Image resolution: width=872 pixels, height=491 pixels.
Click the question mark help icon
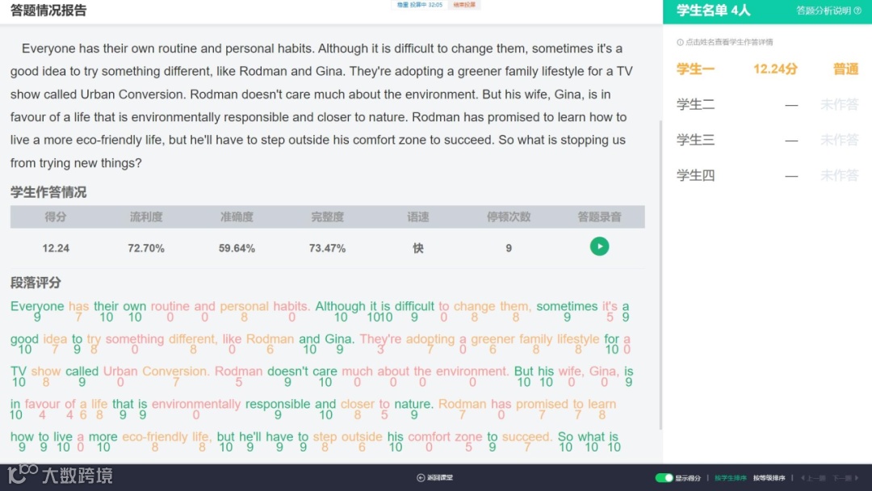(x=857, y=10)
